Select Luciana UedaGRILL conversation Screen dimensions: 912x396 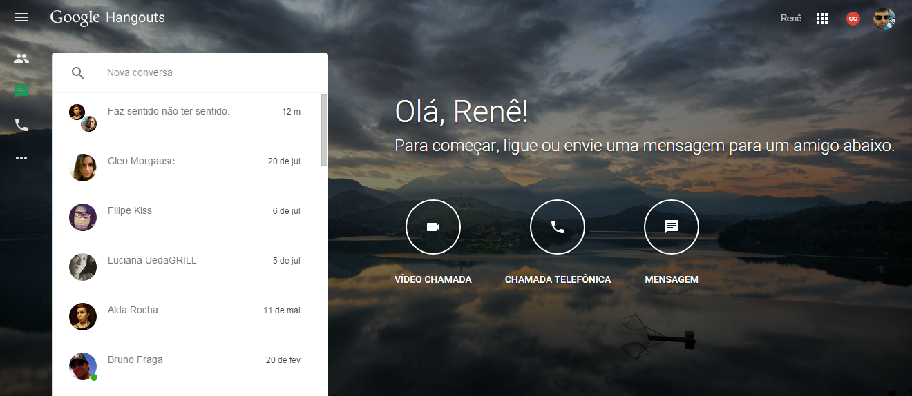tap(187, 266)
